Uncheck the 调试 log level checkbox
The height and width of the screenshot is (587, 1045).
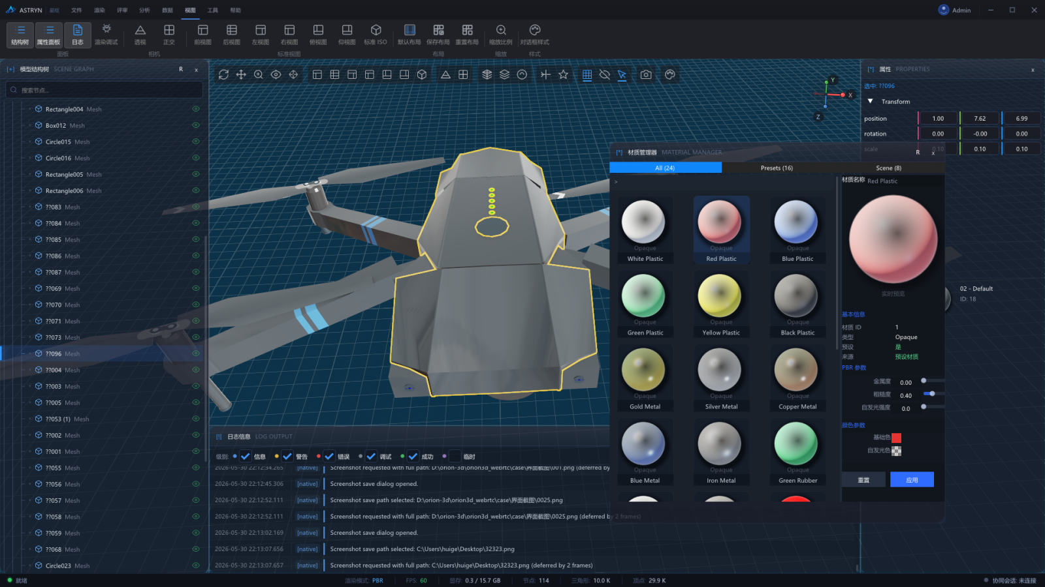point(371,457)
